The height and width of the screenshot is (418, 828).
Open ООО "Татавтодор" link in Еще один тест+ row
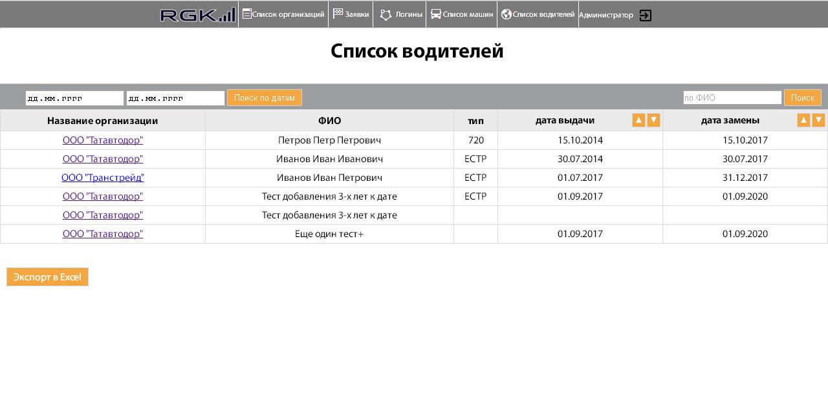(103, 234)
